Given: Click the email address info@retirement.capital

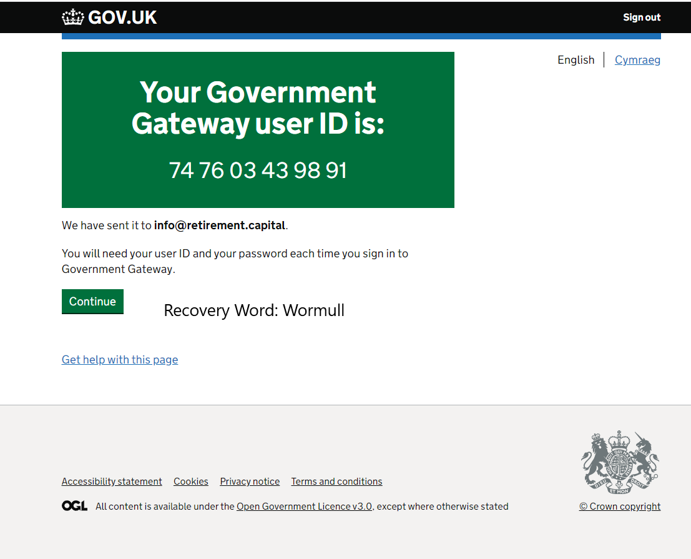Looking at the screenshot, I should 220,225.
